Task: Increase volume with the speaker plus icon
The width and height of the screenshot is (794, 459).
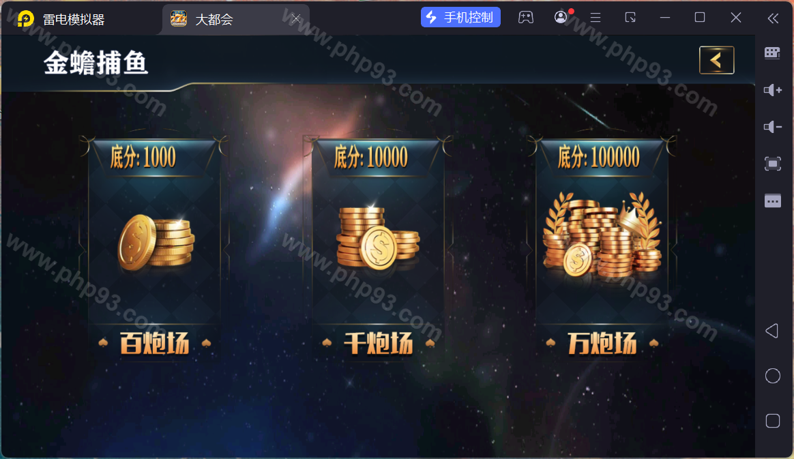Action: point(772,90)
